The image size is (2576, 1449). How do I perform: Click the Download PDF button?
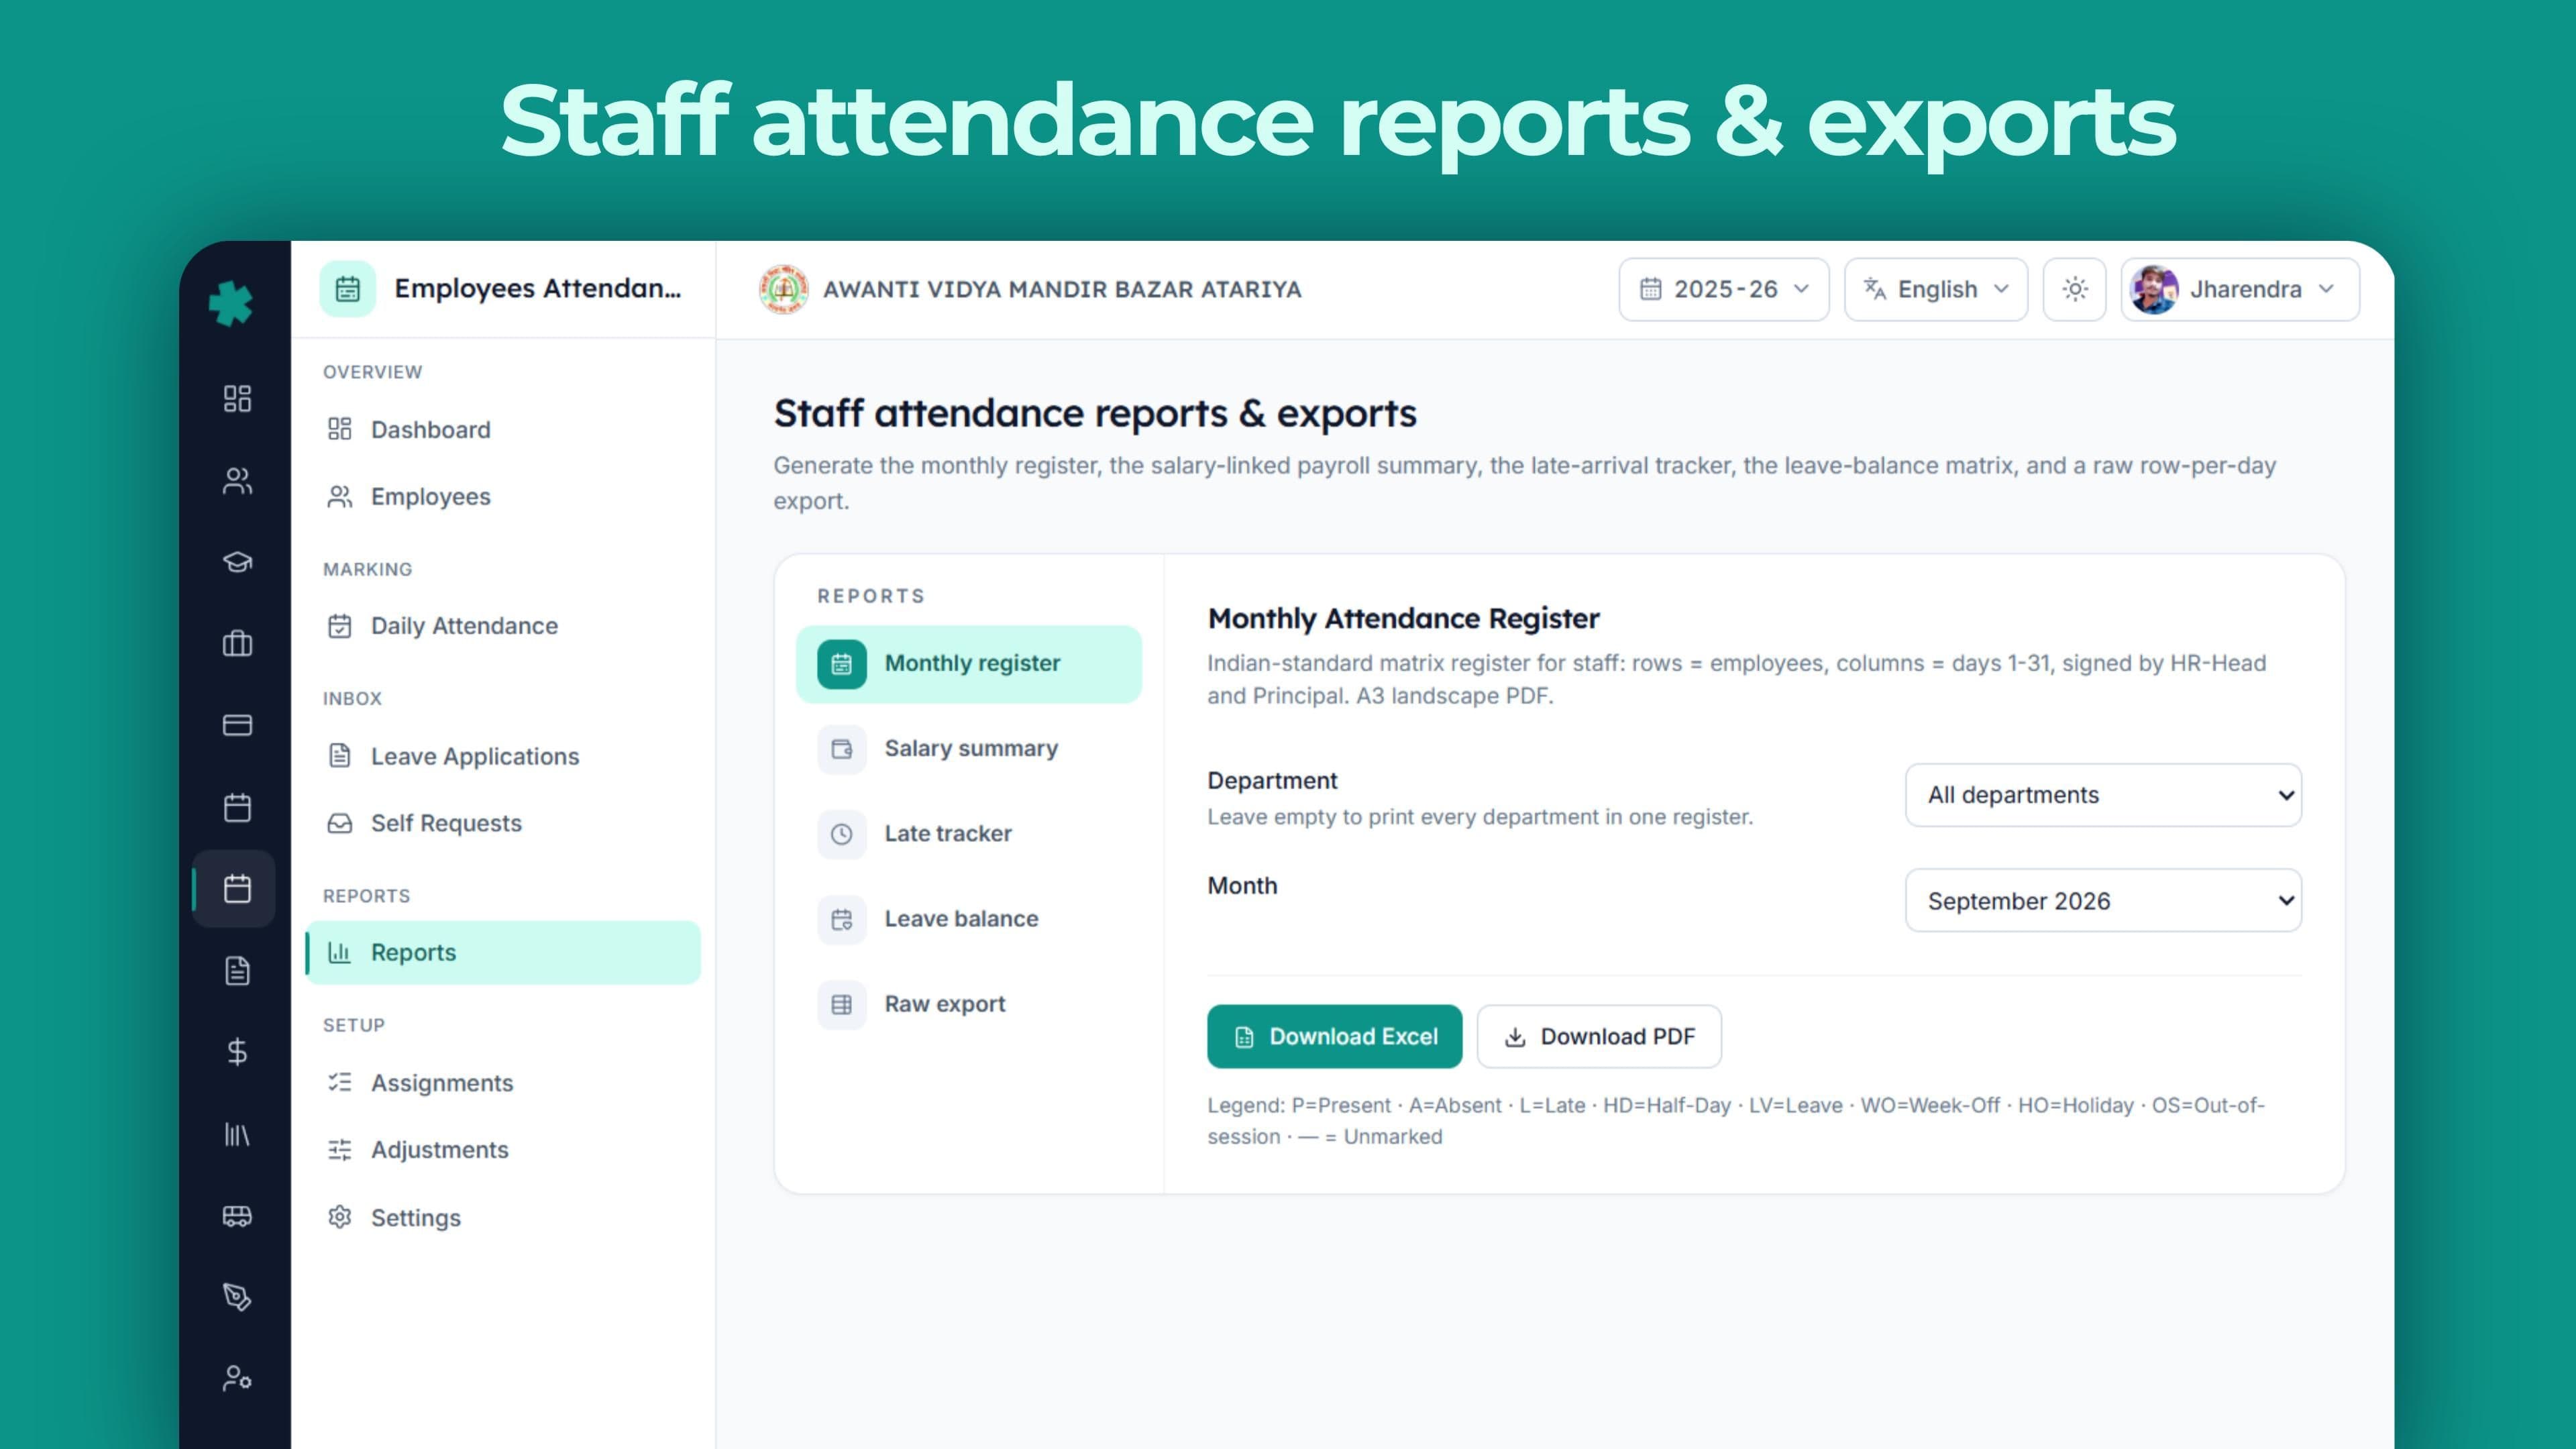coord(1599,1037)
